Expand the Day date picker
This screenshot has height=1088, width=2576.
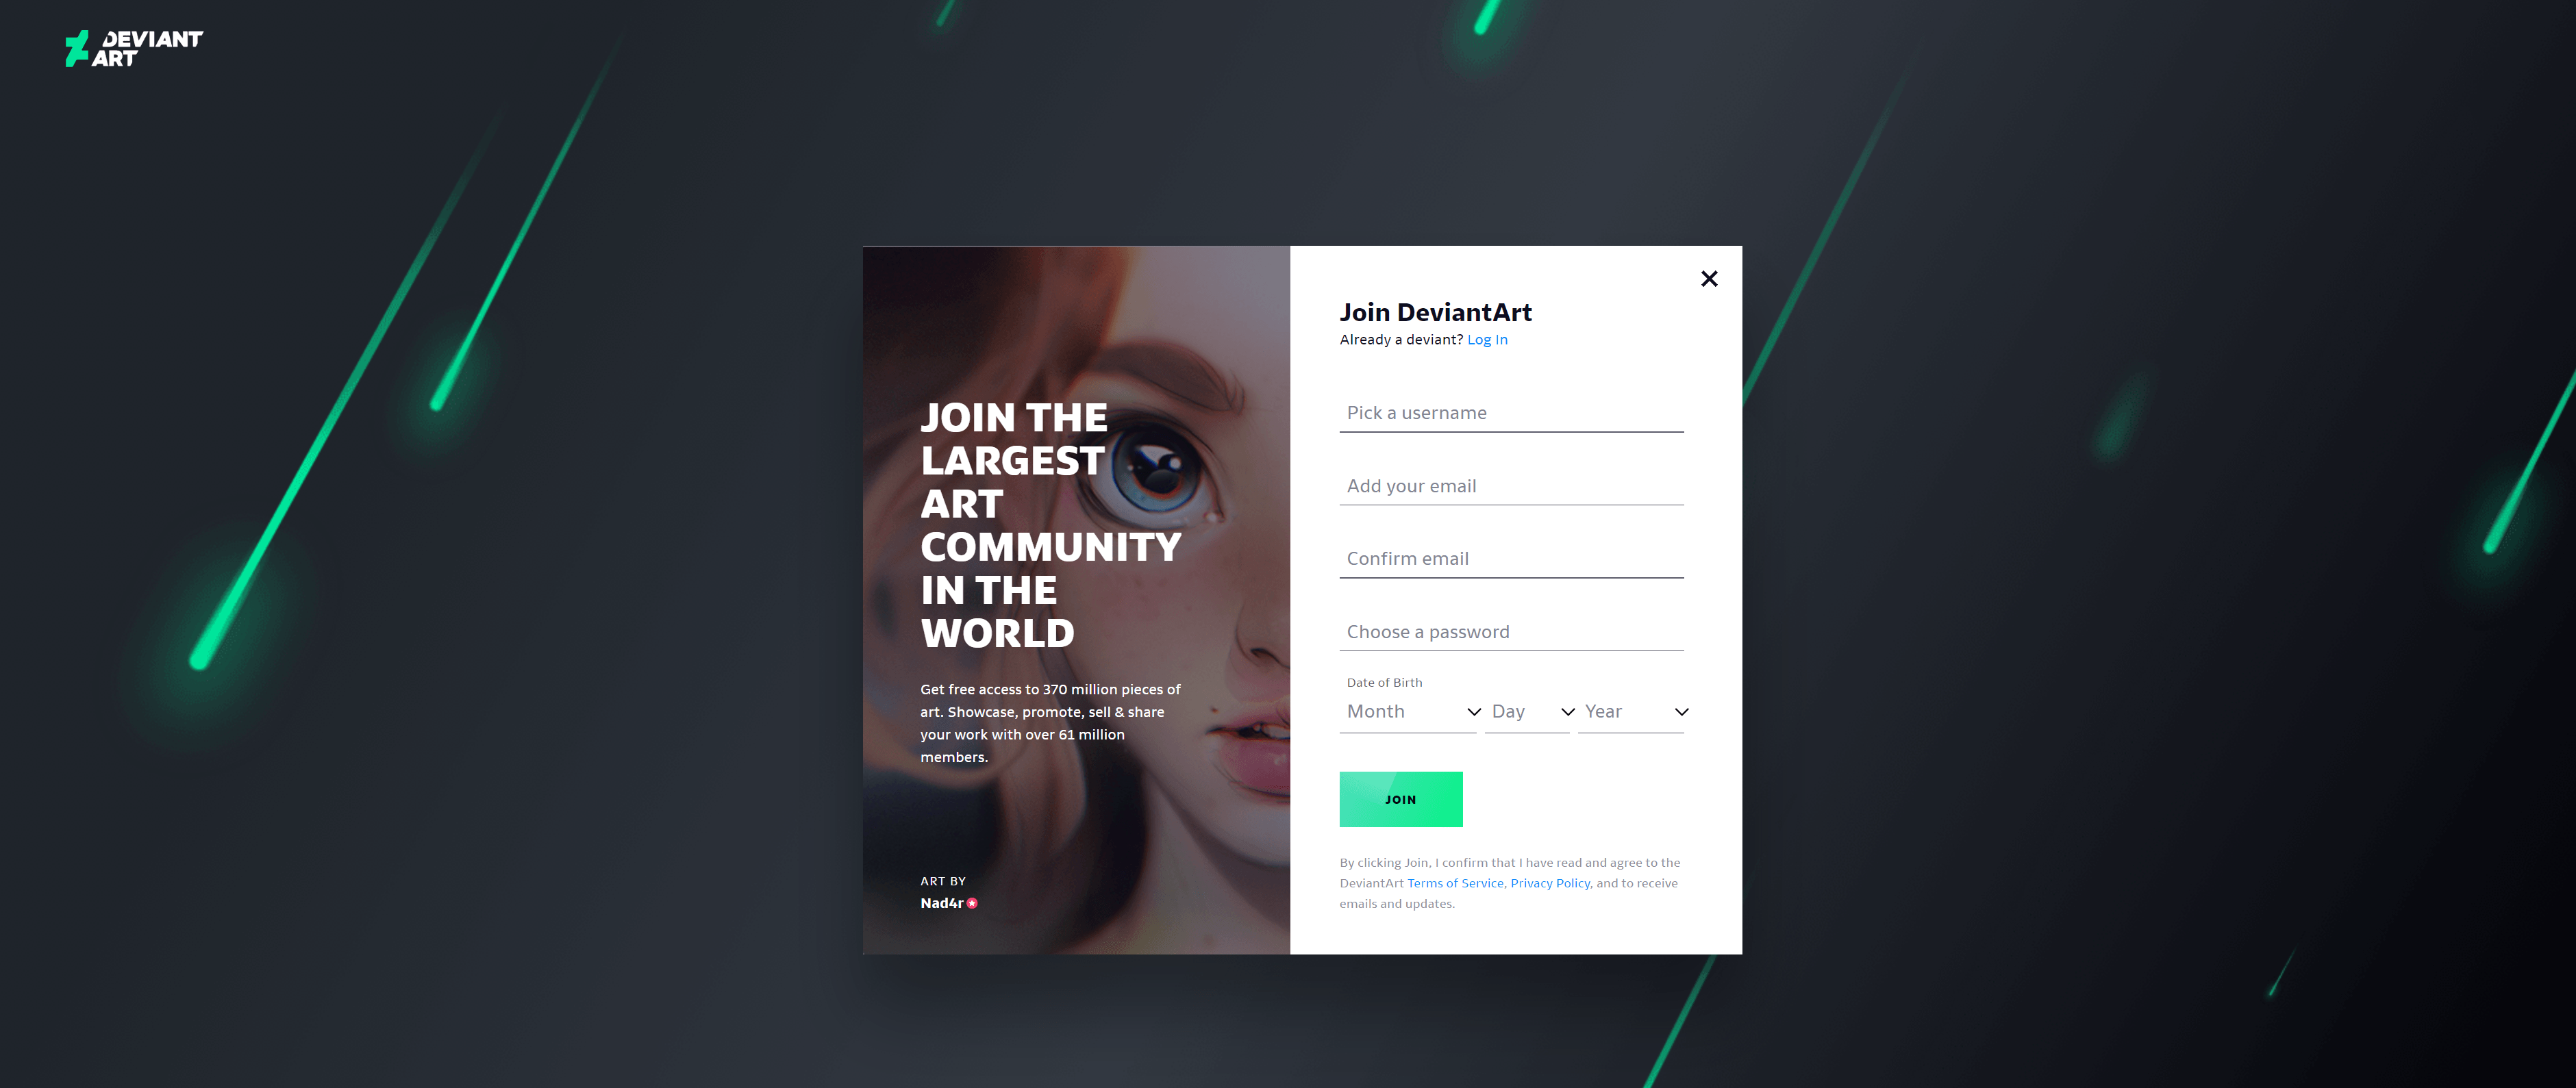click(x=1528, y=710)
